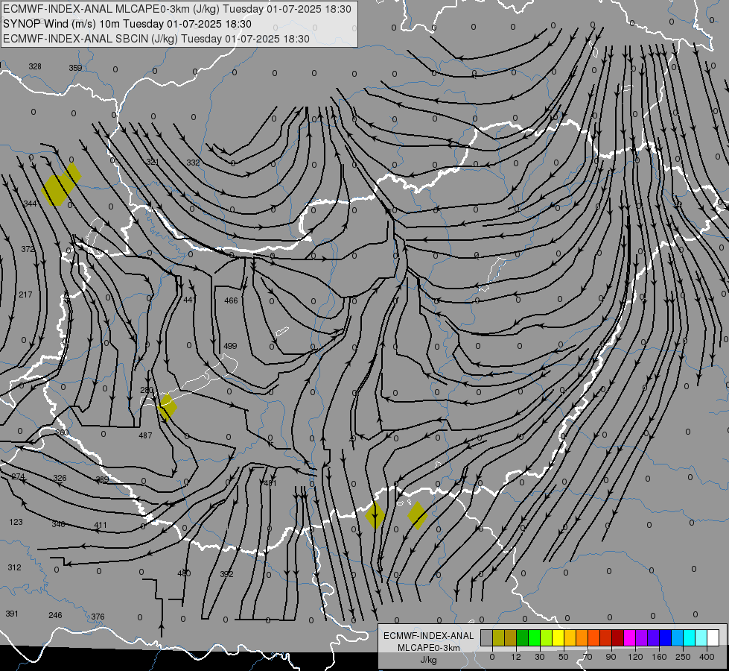
Task: Select the map value '392'
Action: coord(226,574)
